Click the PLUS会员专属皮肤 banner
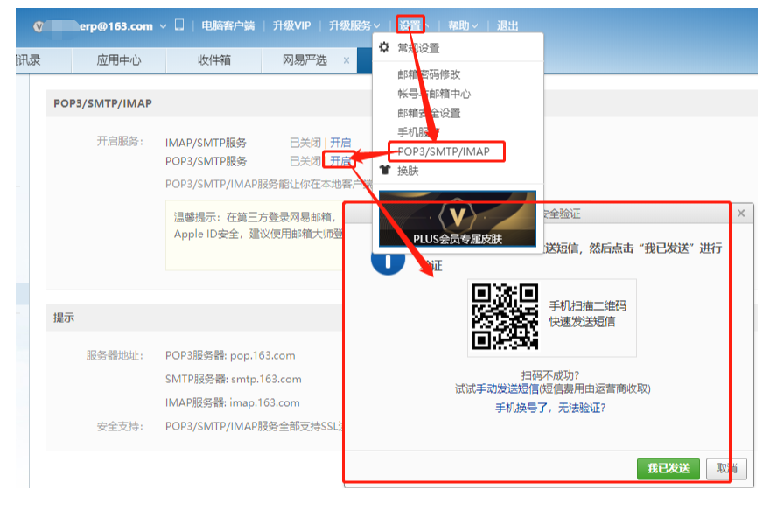The height and width of the screenshot is (511, 777). (x=458, y=219)
